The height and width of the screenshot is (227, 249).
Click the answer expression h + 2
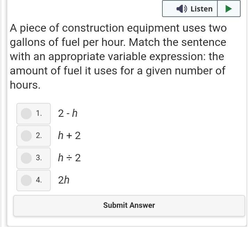tap(69, 136)
